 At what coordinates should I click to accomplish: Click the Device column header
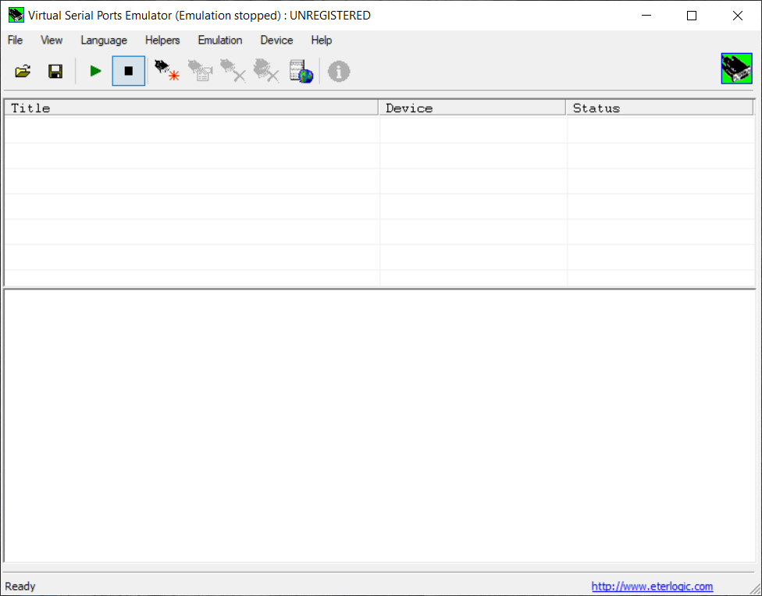click(x=472, y=108)
